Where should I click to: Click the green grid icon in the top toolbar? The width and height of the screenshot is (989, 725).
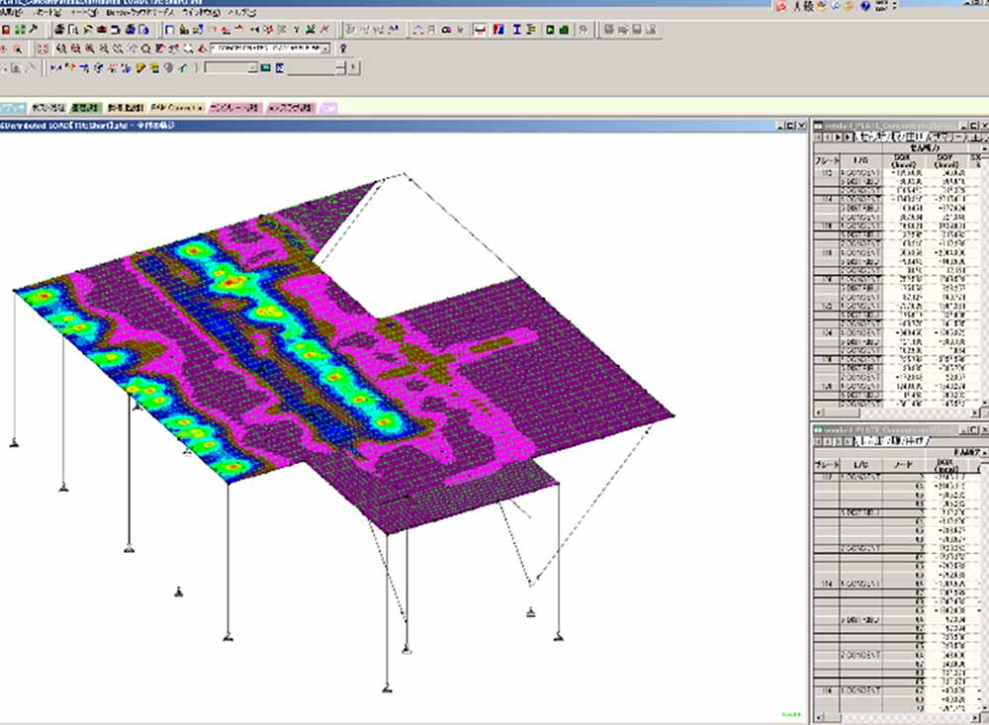click(x=20, y=29)
